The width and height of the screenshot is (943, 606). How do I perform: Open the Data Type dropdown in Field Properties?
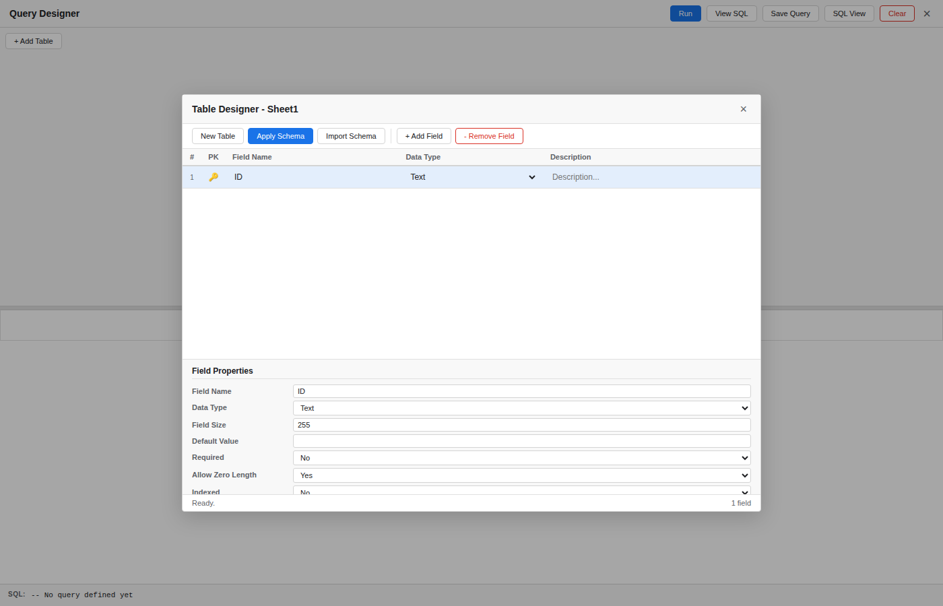(522, 408)
